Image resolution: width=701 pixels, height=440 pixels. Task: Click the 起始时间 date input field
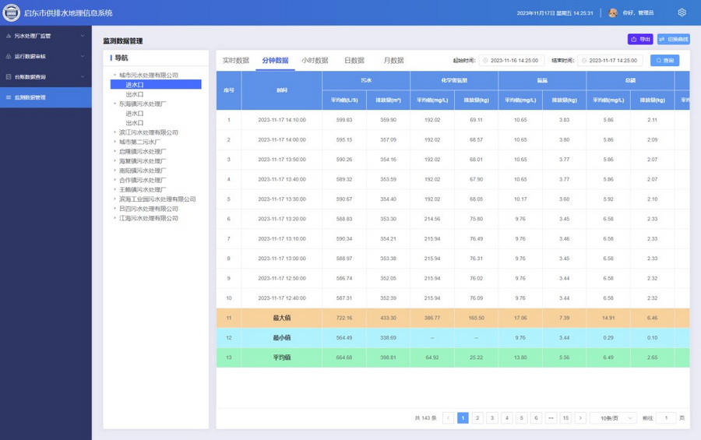pyautogui.click(x=513, y=61)
